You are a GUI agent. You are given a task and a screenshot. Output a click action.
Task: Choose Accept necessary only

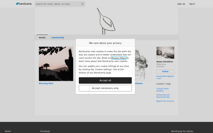(105, 88)
